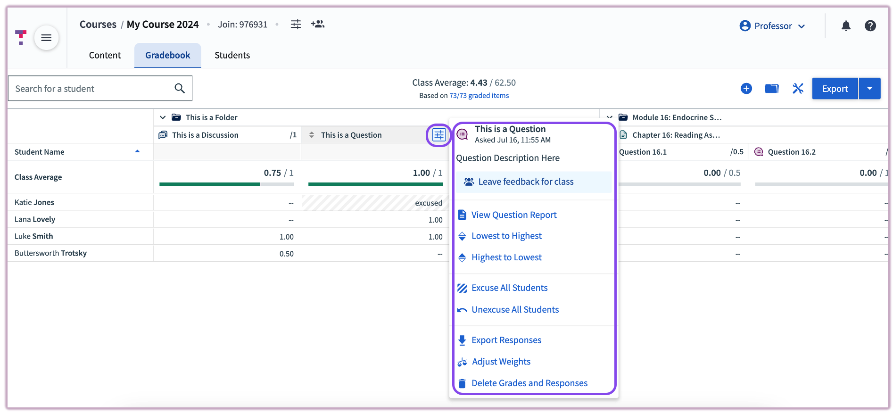Click the blue plus add item icon

[746, 88]
